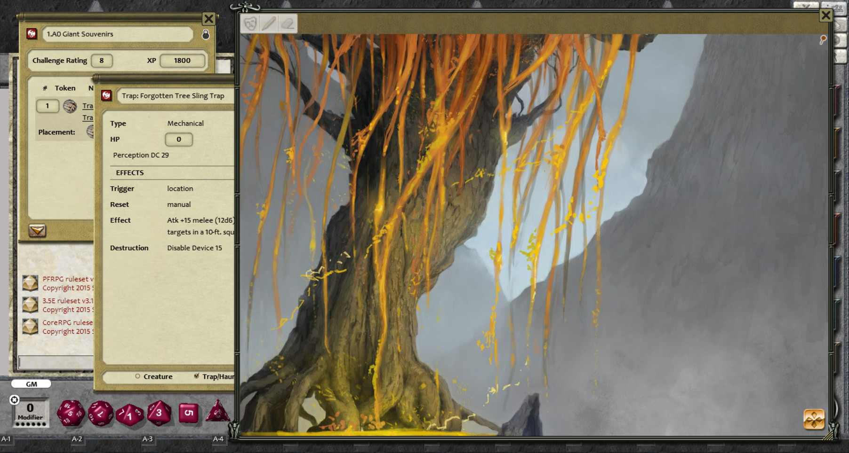
Task: Select the Trap/Haunt radio button
Action: click(x=197, y=376)
